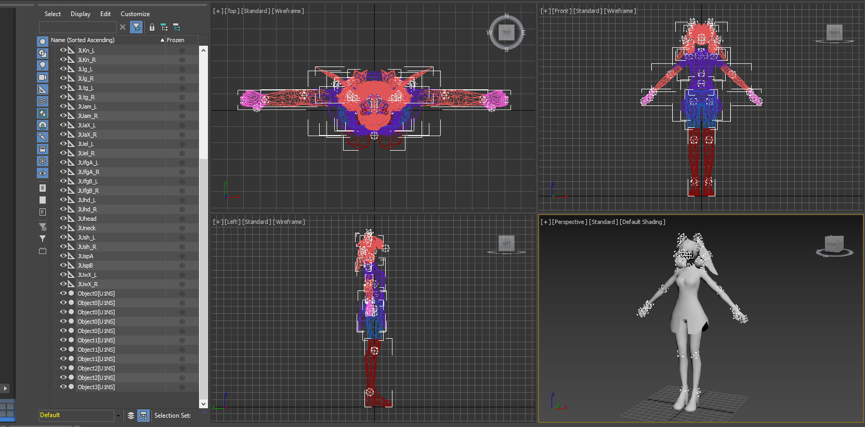Click [Standard] label in Front viewport

[x=588, y=11]
